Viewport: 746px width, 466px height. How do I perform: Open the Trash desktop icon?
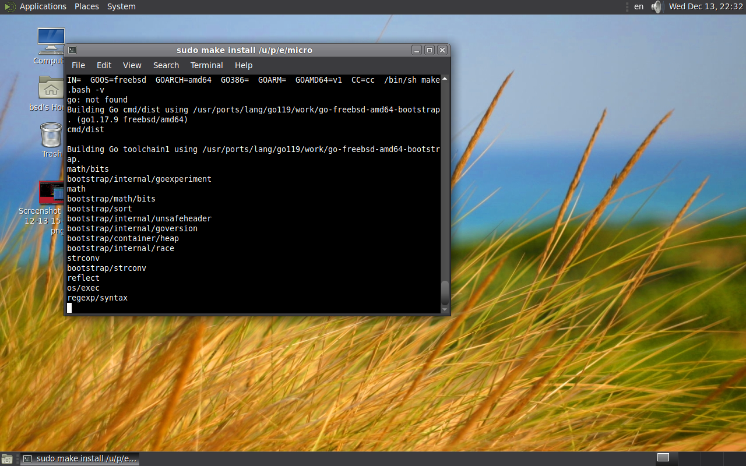(x=51, y=135)
